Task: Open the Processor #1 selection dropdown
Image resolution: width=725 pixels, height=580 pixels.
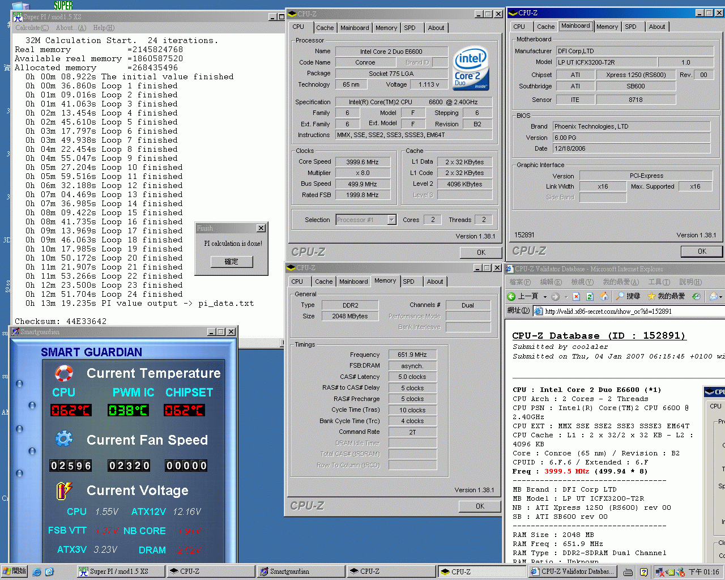Action: coord(392,220)
